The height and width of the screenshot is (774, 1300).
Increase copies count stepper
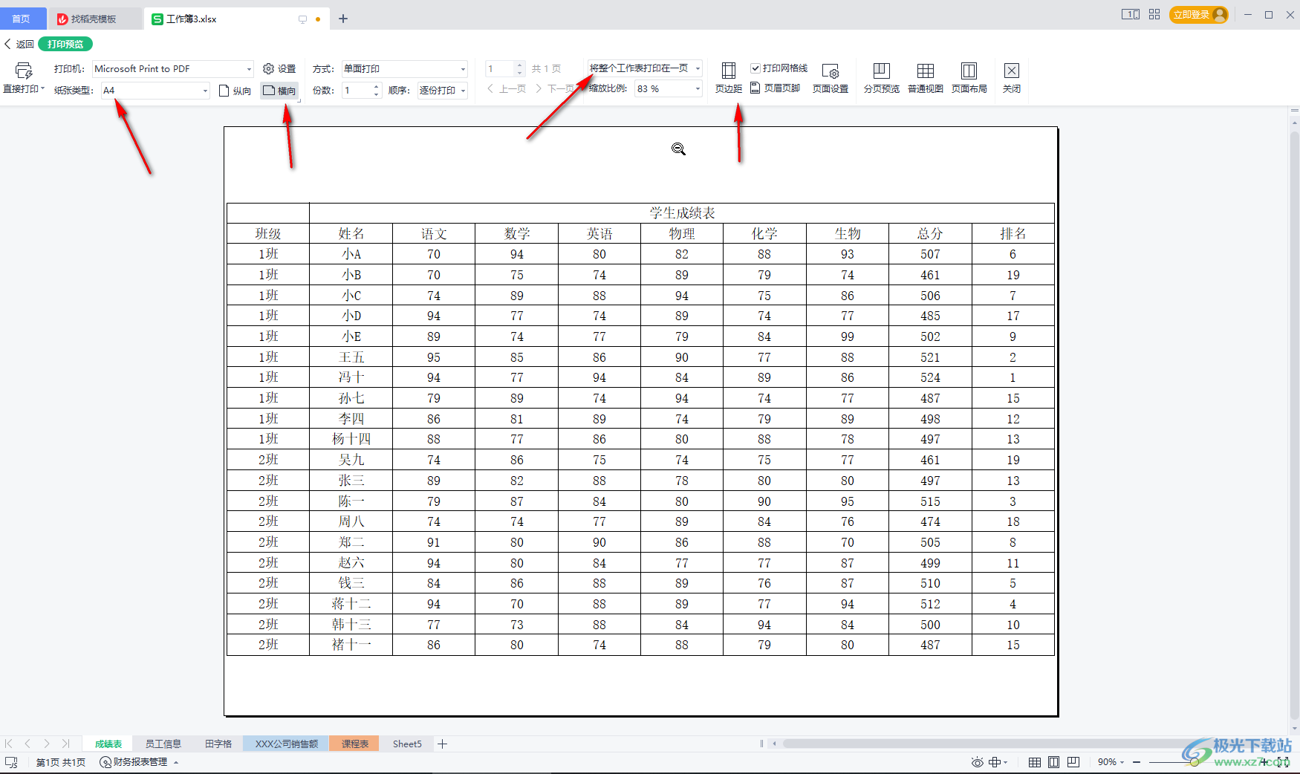pyautogui.click(x=376, y=87)
